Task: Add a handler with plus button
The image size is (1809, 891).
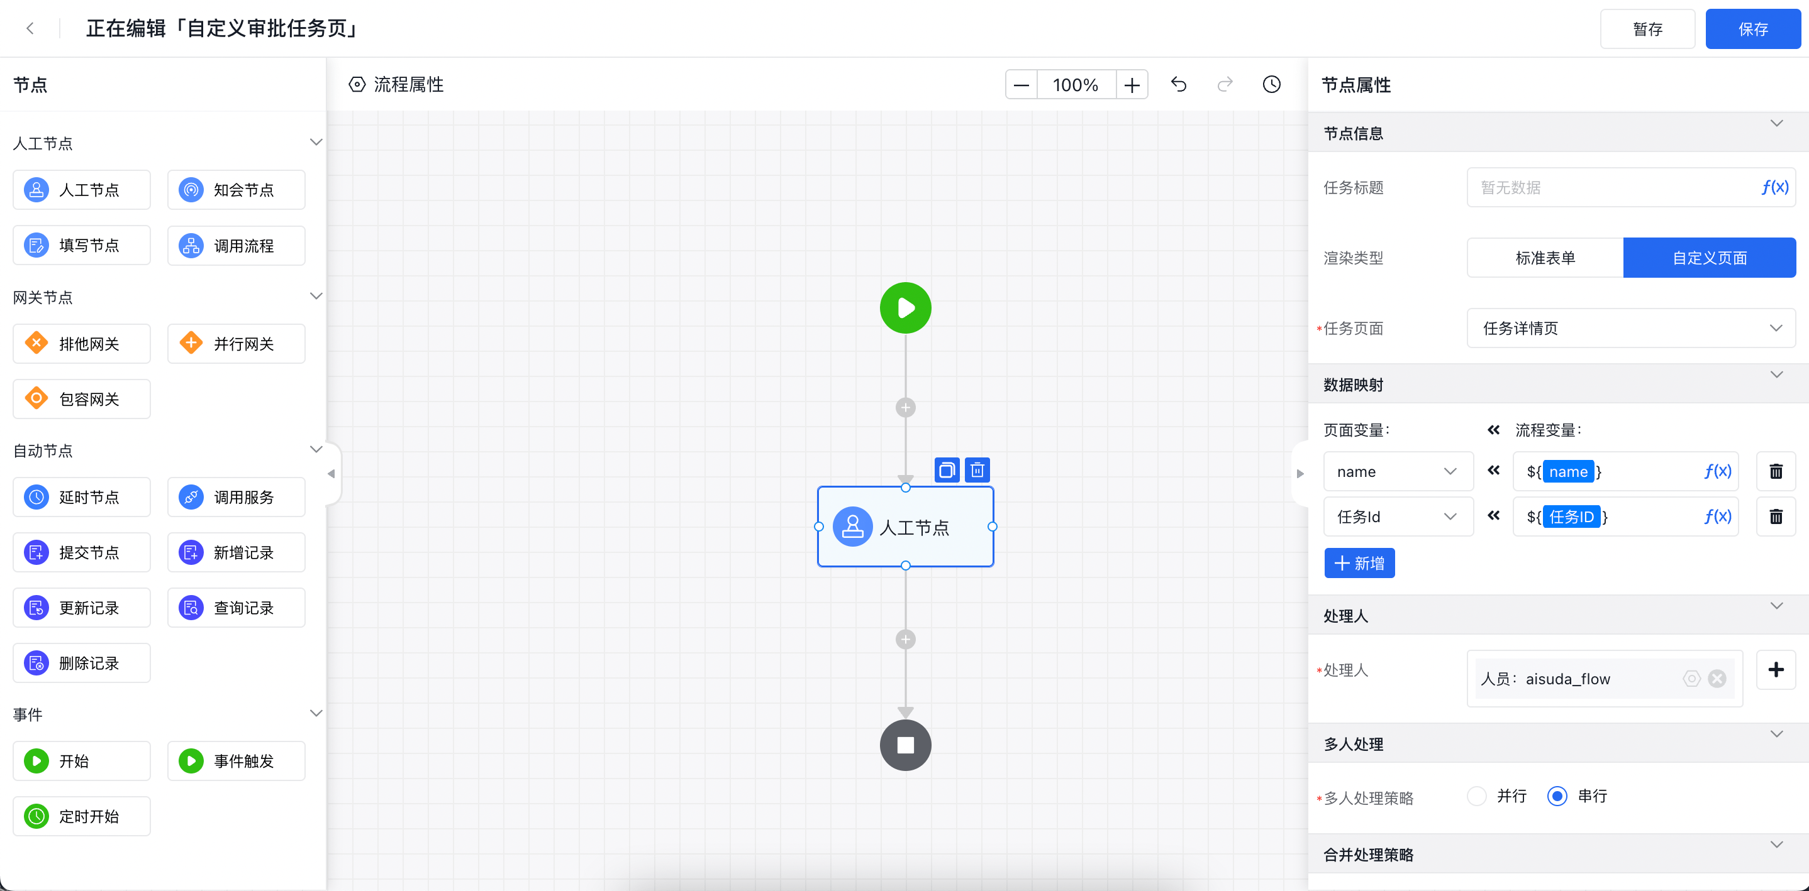Action: (1776, 670)
